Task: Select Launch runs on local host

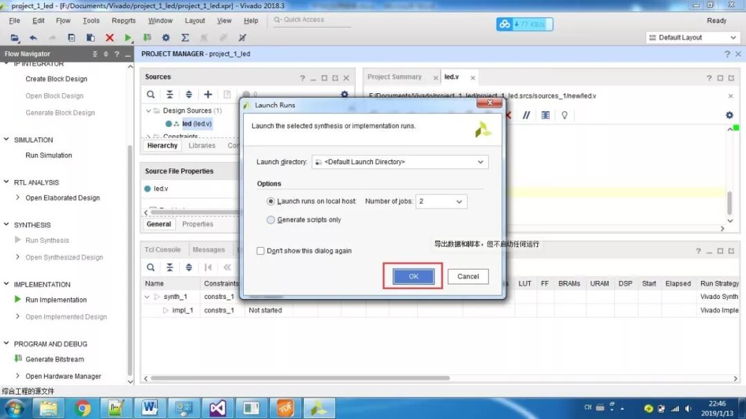Action: pos(271,201)
